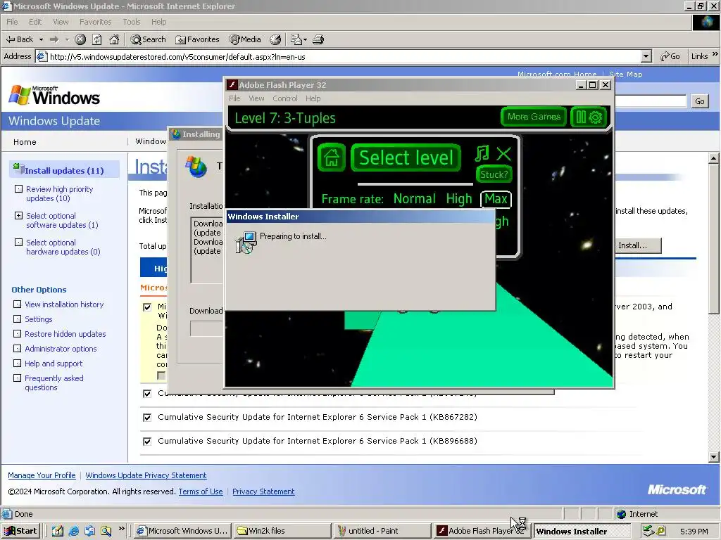Open the View menu in Internet Explorer
Image resolution: width=721 pixels, height=540 pixels.
click(61, 22)
